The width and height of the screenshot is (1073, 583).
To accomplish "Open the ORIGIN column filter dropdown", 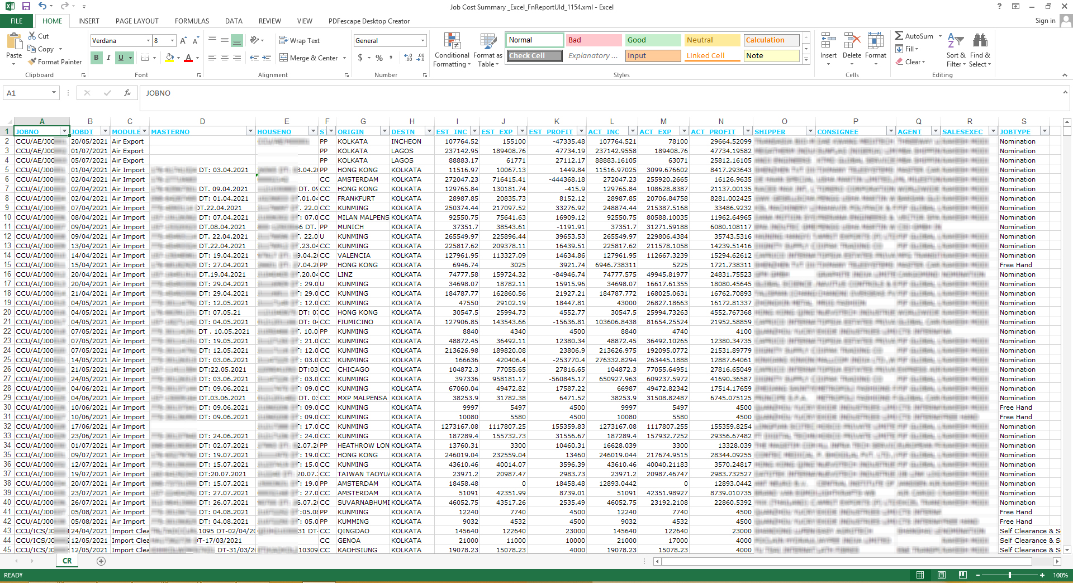I will 384,131.
